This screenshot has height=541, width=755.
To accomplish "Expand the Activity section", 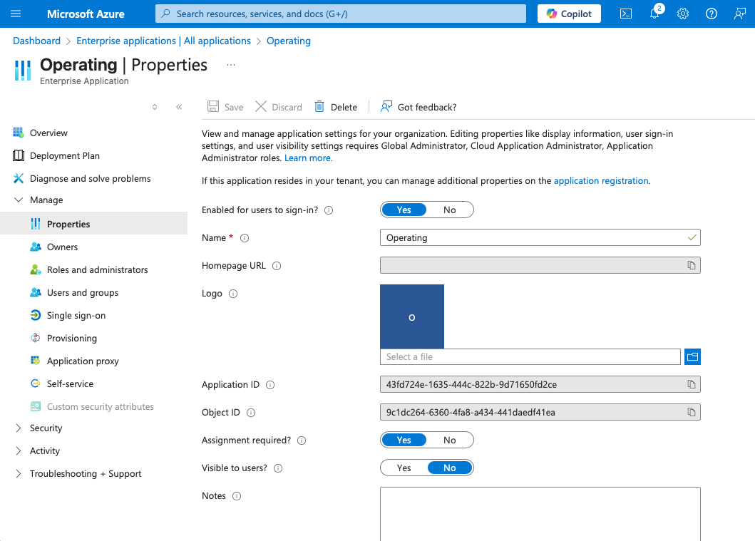I will [19, 450].
